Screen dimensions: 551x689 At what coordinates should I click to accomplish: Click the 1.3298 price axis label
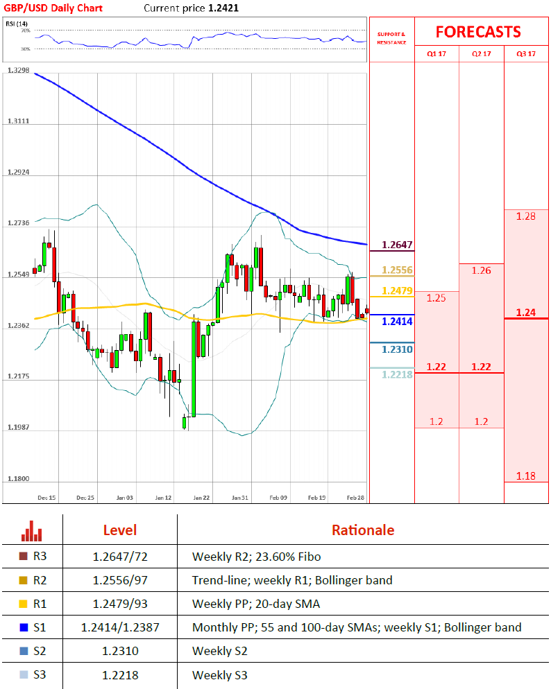pos(19,70)
